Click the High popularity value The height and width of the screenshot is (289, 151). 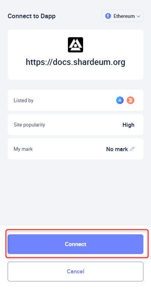[x=128, y=125]
